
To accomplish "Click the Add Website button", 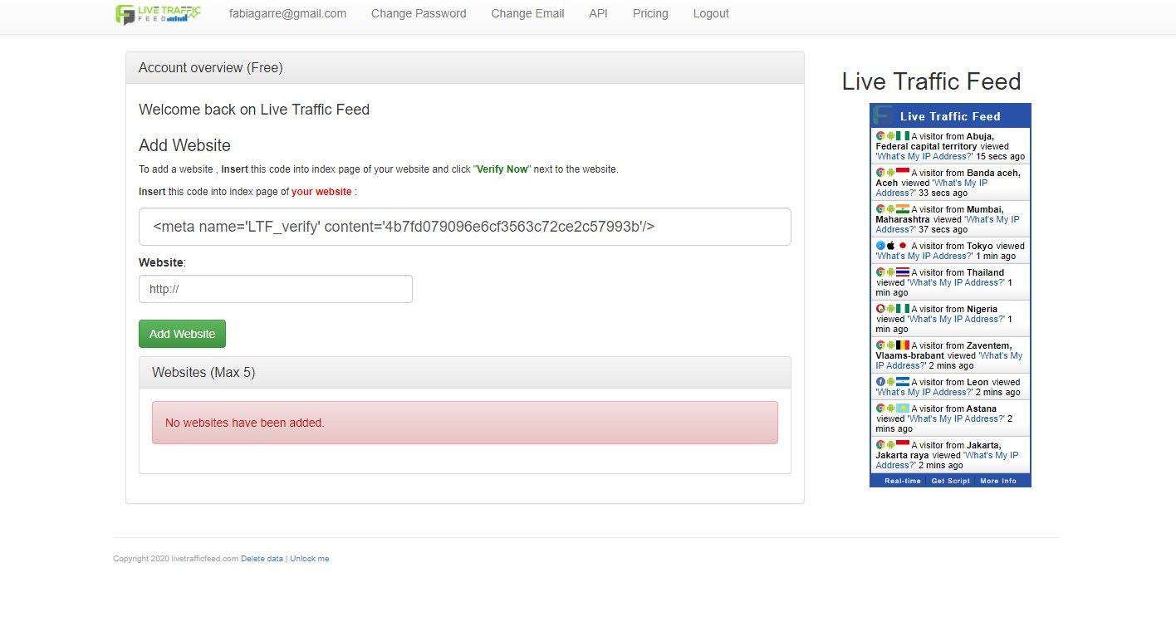I will (182, 334).
